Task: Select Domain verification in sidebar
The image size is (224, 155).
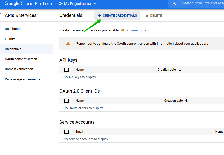Action: (x=19, y=69)
